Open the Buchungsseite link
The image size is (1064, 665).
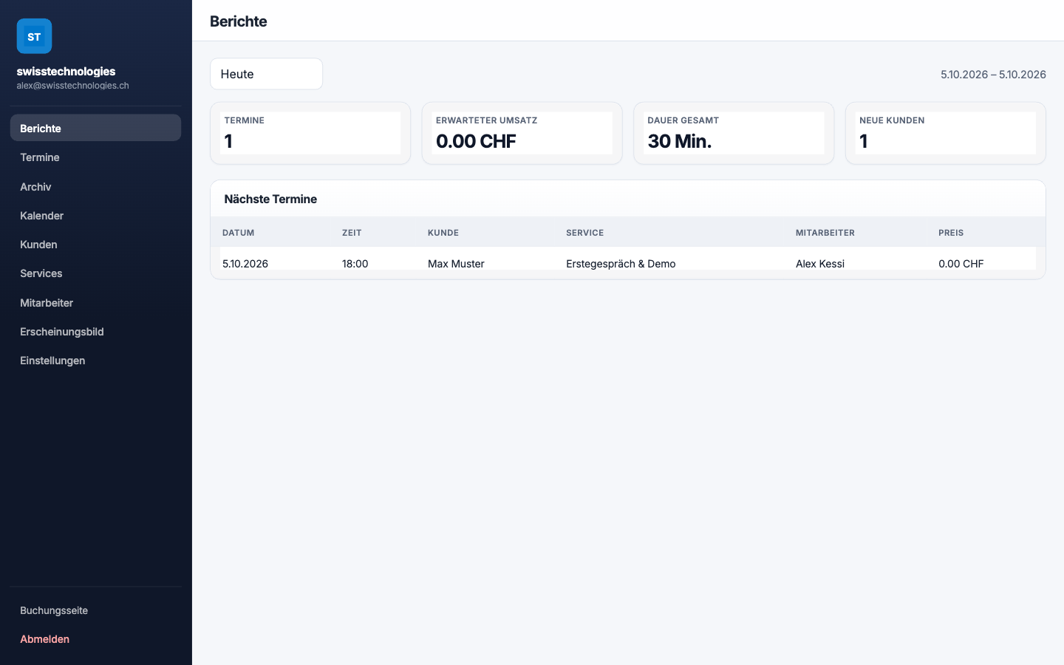point(95,610)
